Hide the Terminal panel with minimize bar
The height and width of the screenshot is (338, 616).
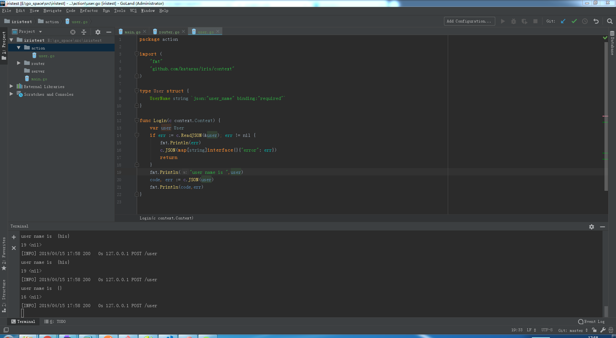603,227
